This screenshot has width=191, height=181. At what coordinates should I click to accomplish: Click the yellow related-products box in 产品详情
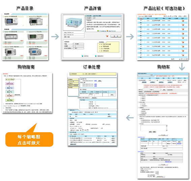(108, 47)
